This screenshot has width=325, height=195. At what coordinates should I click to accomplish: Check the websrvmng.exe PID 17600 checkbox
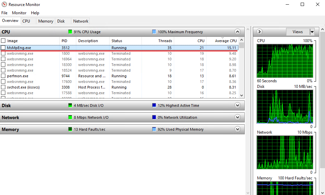[3, 82]
